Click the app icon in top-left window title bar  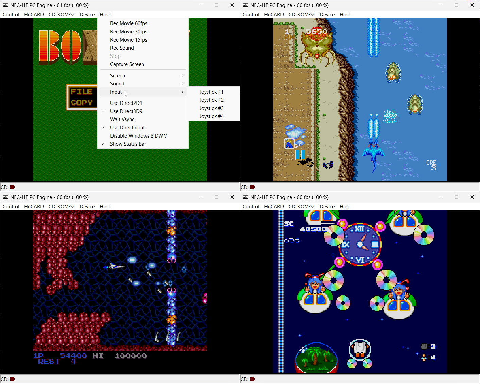point(6,5)
